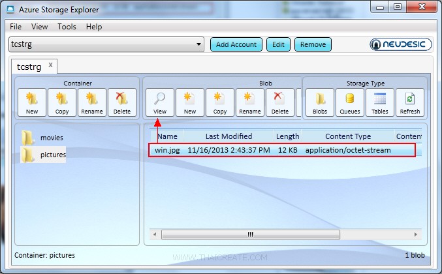This screenshot has width=442, height=274.
Task: Create a new container with New button
Action: pos(32,102)
